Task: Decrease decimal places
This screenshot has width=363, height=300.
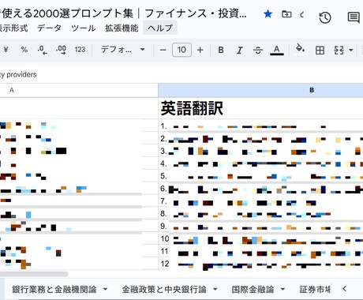Action: pos(43,50)
